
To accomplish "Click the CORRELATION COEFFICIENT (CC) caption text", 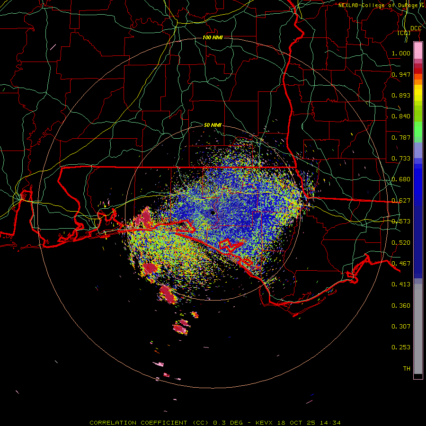I will click(149, 423).
